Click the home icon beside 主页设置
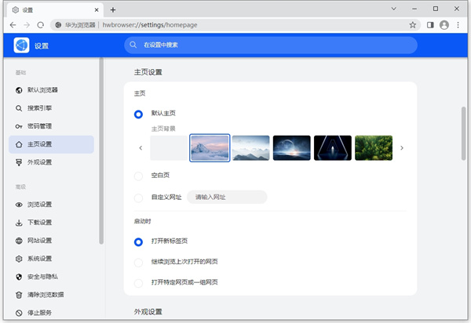The image size is (471, 323). pos(19,144)
